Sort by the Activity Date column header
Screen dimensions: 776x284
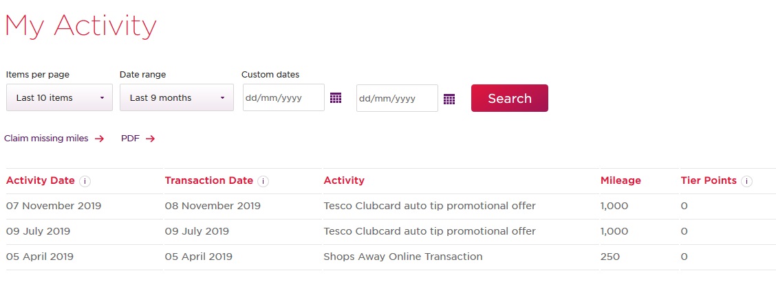(40, 180)
